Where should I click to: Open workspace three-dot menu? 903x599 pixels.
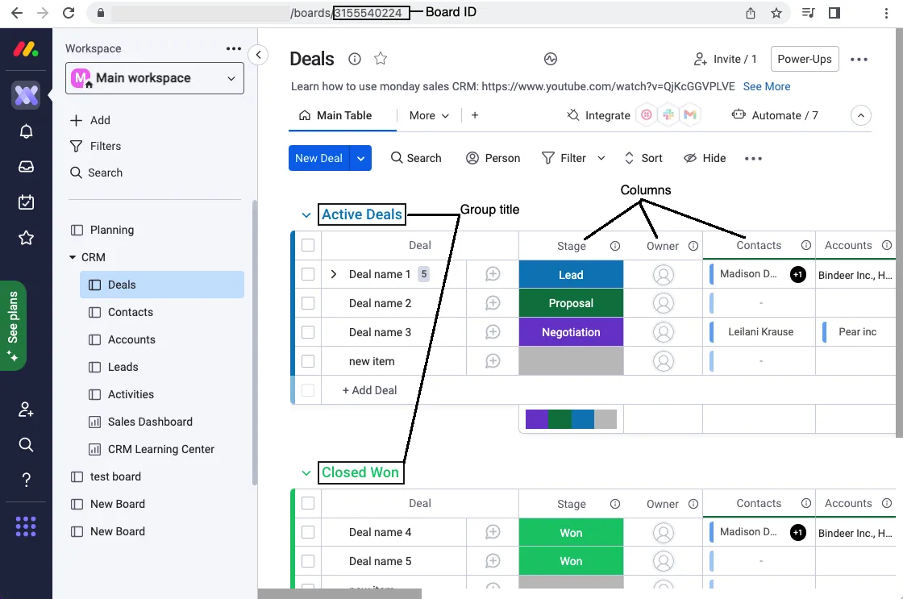click(x=234, y=48)
